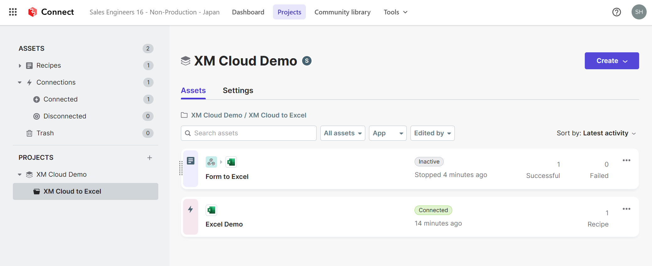This screenshot has height=266, width=652.
Task: Click into the Search assets field
Action: [249, 133]
